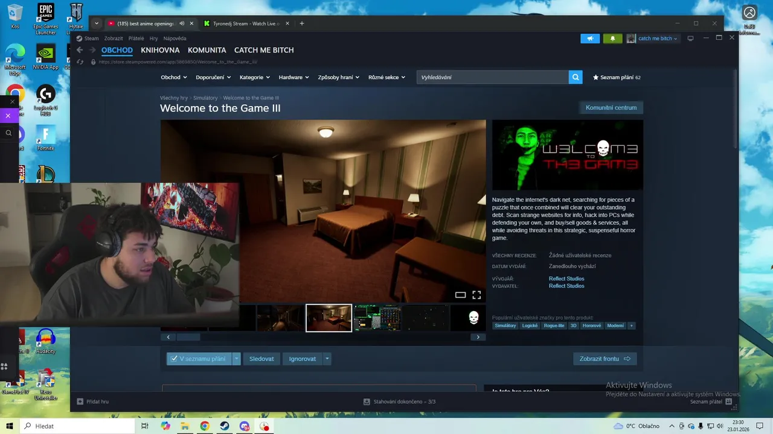Select the OBCHOD tab
Viewport: 773px width, 434px height.
tap(117, 50)
